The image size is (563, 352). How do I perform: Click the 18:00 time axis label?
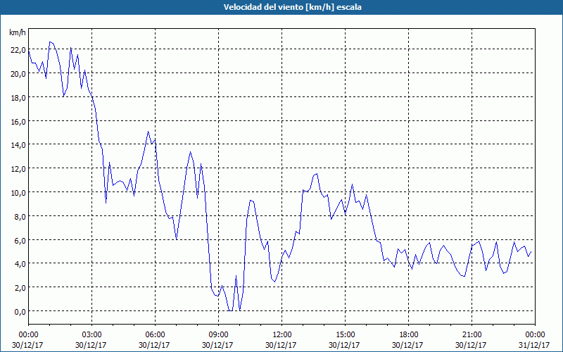[409, 335]
